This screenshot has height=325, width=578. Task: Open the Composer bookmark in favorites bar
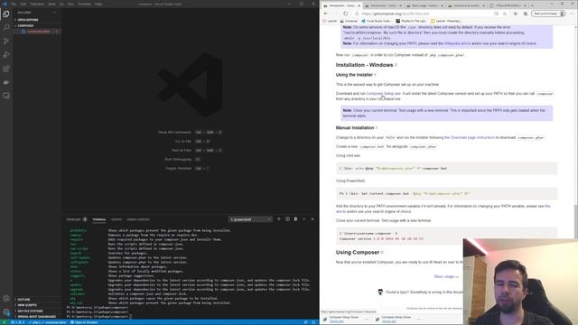click(349, 21)
